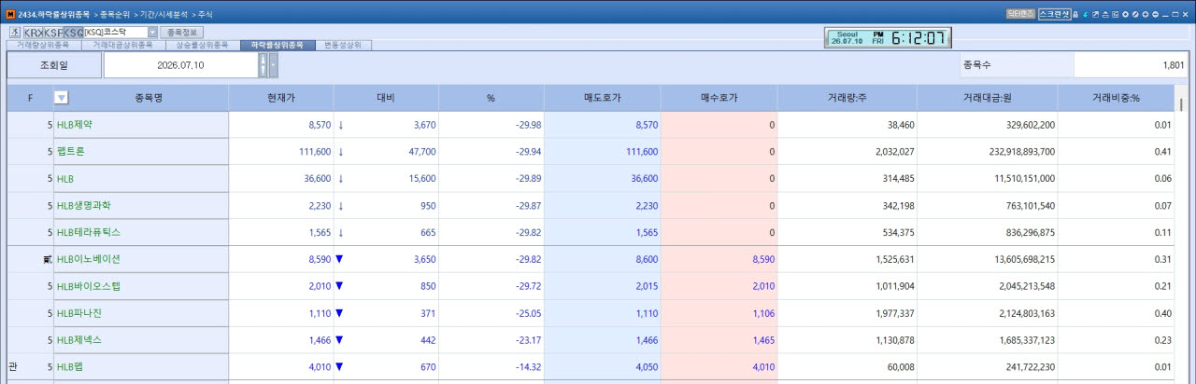Select the KRX market icon
The height and width of the screenshot is (384, 1196).
(x=32, y=32)
